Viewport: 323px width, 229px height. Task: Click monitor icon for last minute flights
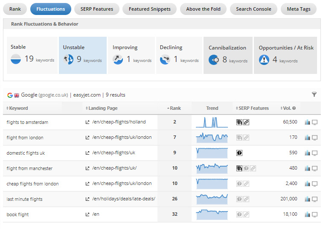click(315, 199)
